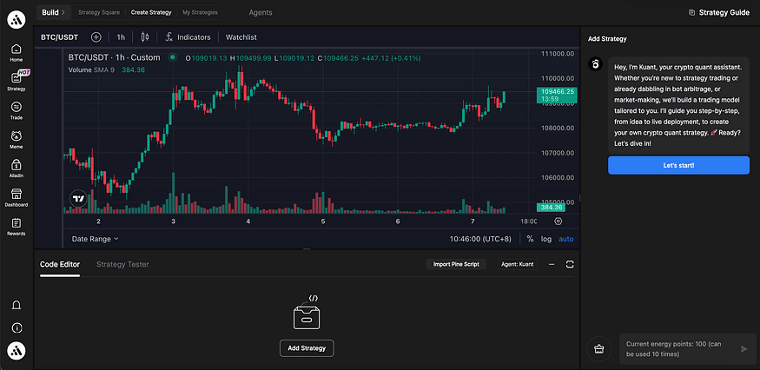Screen dimensions: 760x370
Task: Click the notification bell icon
Action: [17, 305]
